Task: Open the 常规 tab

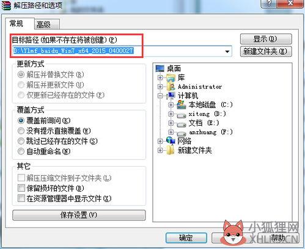Action: coord(20,24)
